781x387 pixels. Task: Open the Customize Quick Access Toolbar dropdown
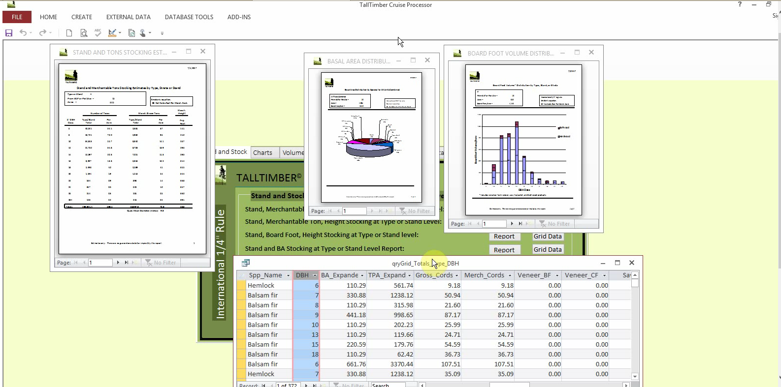tap(162, 33)
